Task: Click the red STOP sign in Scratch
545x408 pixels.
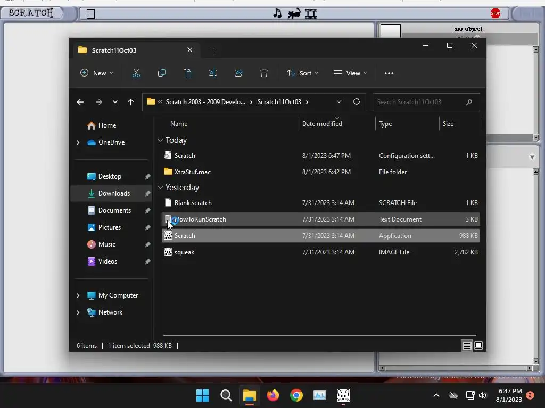Action: tap(496, 13)
